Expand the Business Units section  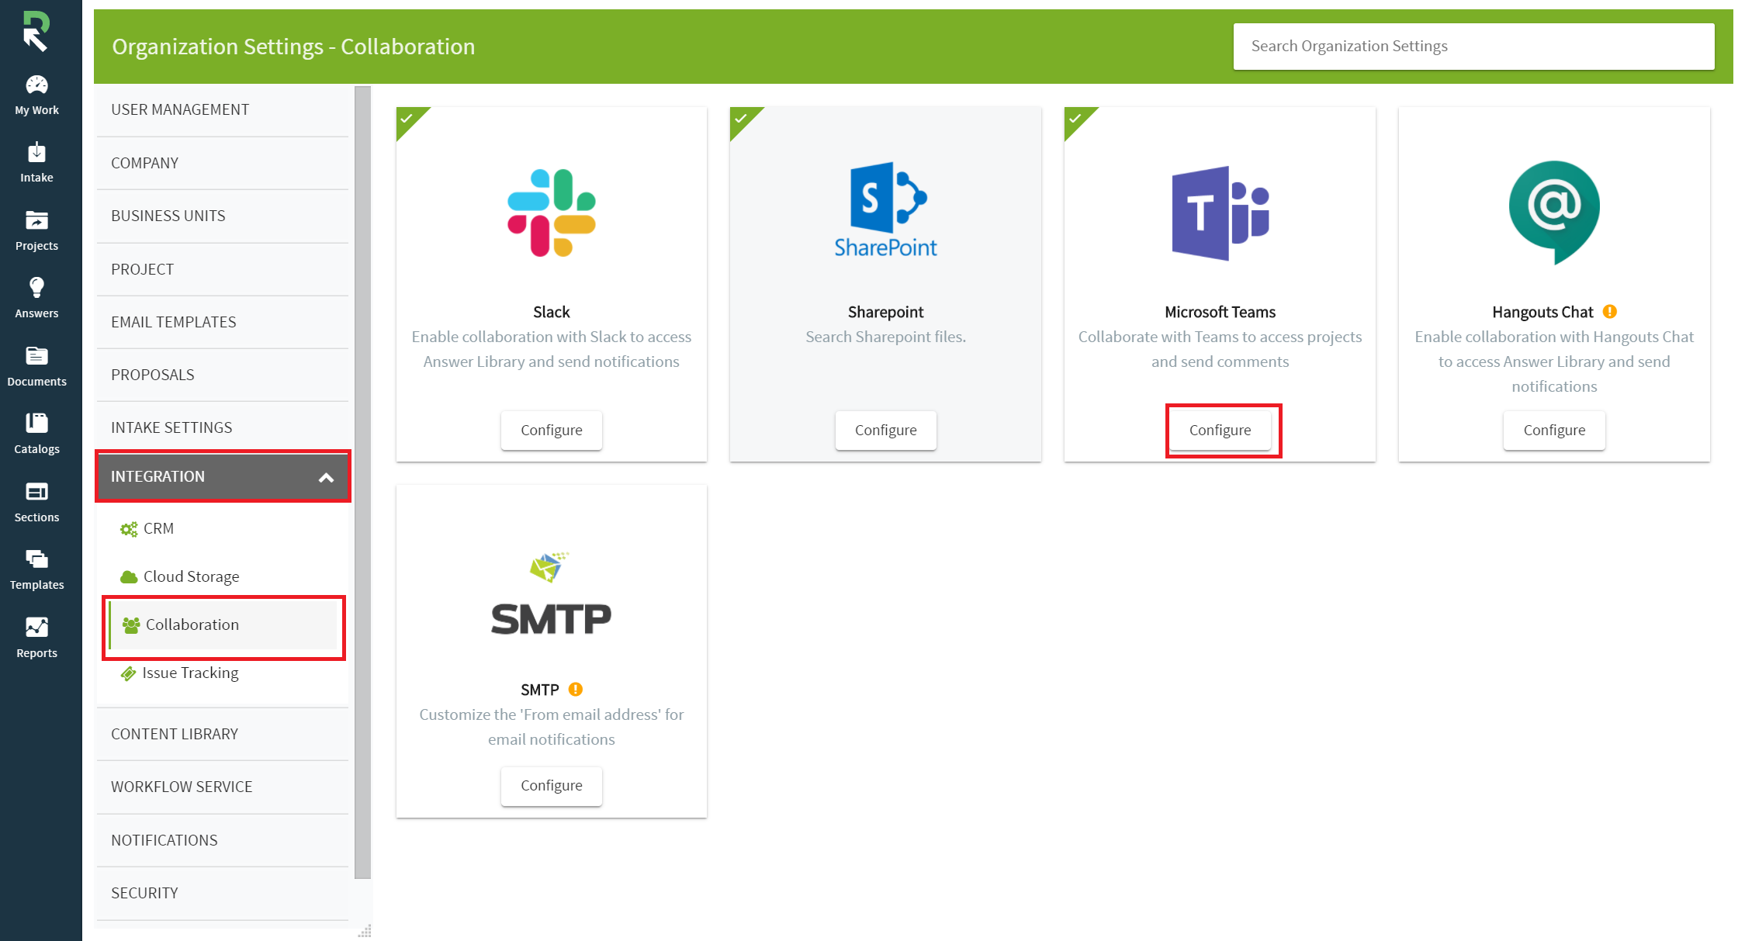point(222,216)
